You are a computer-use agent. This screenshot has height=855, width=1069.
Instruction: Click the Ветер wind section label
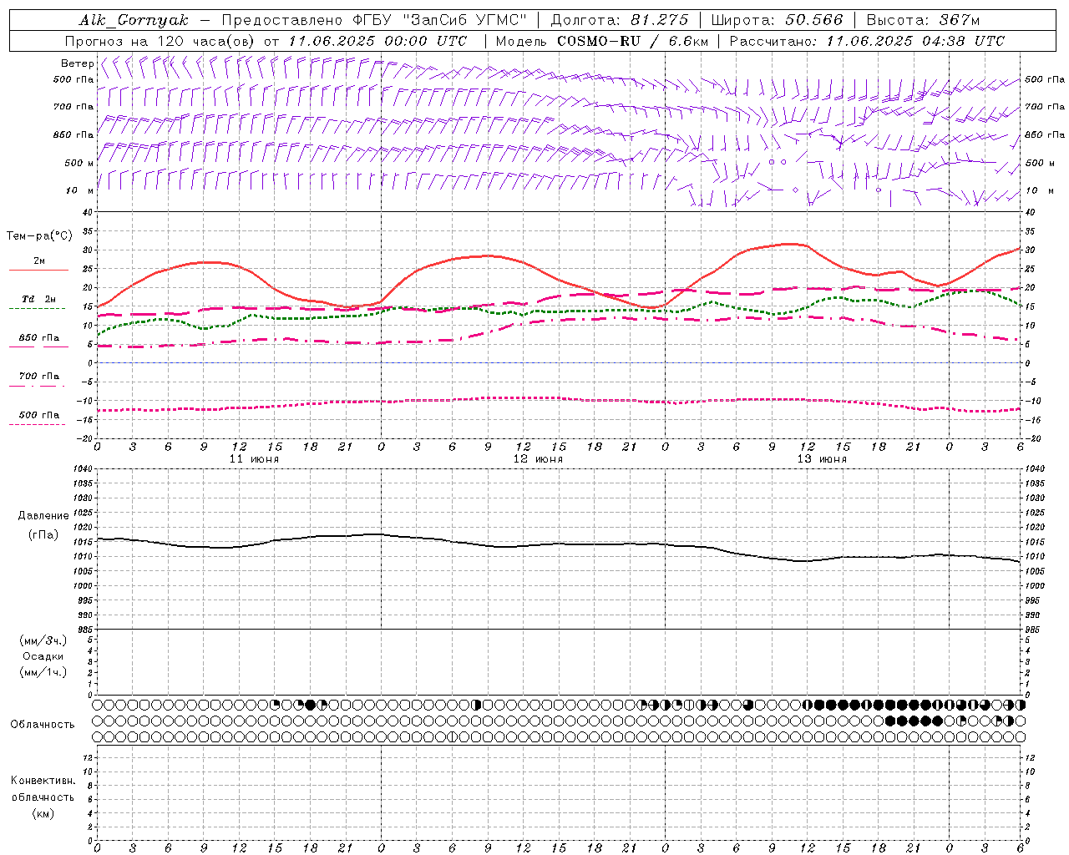point(77,63)
